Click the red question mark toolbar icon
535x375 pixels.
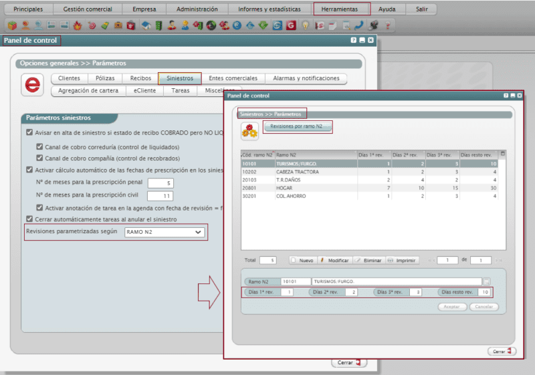coord(387,25)
